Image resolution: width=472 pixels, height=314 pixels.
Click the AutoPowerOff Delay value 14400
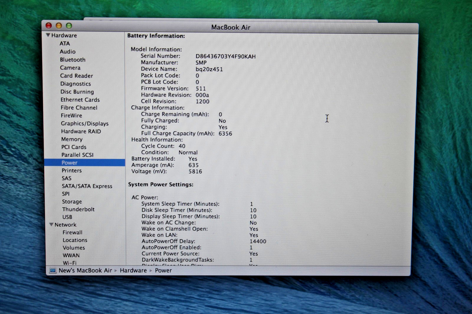point(258,241)
